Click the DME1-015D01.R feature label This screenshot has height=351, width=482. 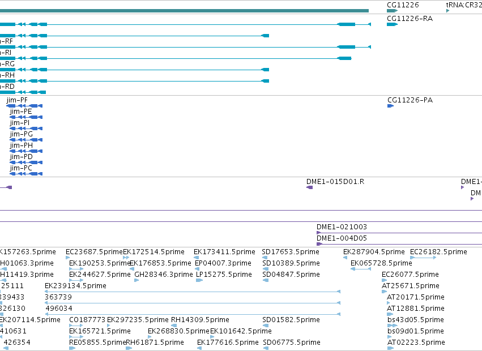click(x=335, y=182)
